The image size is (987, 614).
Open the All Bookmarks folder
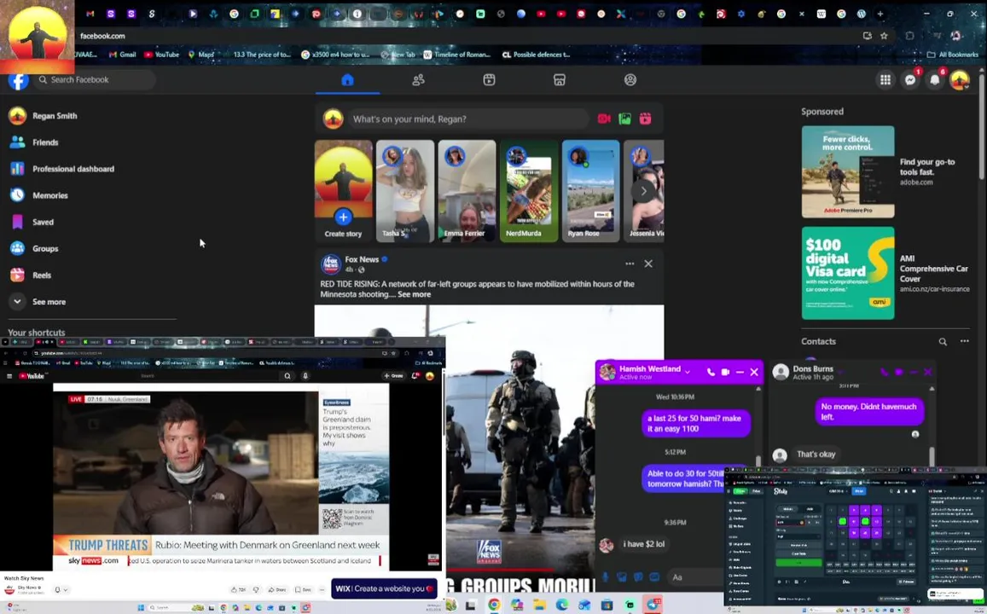pyautogui.click(x=952, y=55)
